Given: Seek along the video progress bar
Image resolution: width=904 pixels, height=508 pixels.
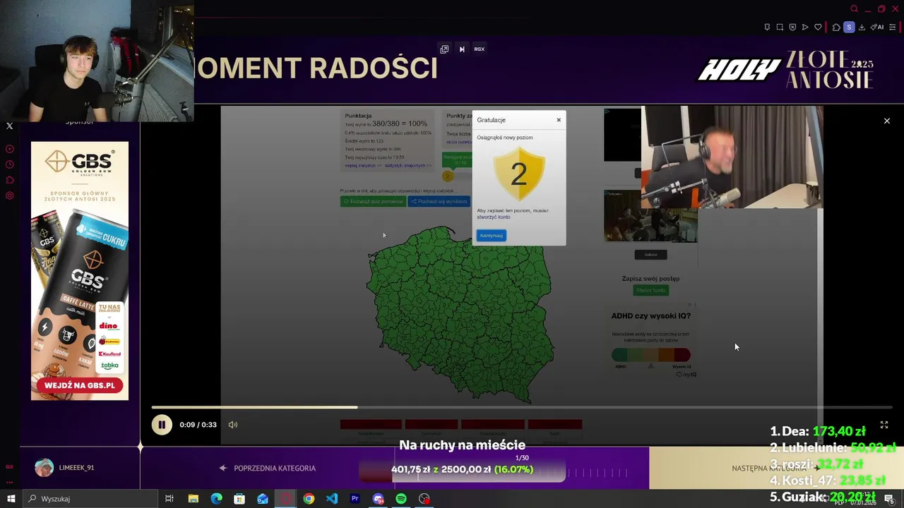Looking at the screenshot, I should pos(522,407).
